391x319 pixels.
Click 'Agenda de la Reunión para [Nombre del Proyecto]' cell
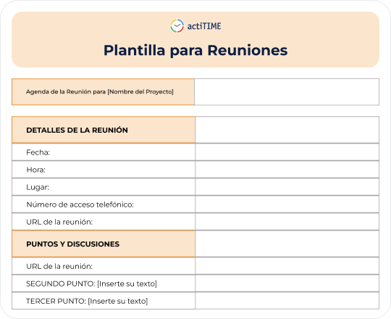(x=103, y=92)
